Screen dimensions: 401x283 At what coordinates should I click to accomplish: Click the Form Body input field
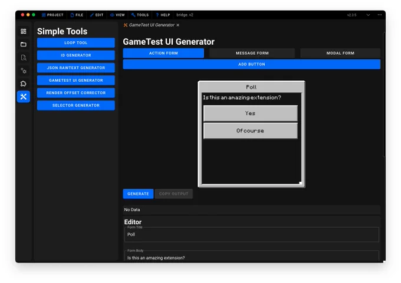pos(252,256)
